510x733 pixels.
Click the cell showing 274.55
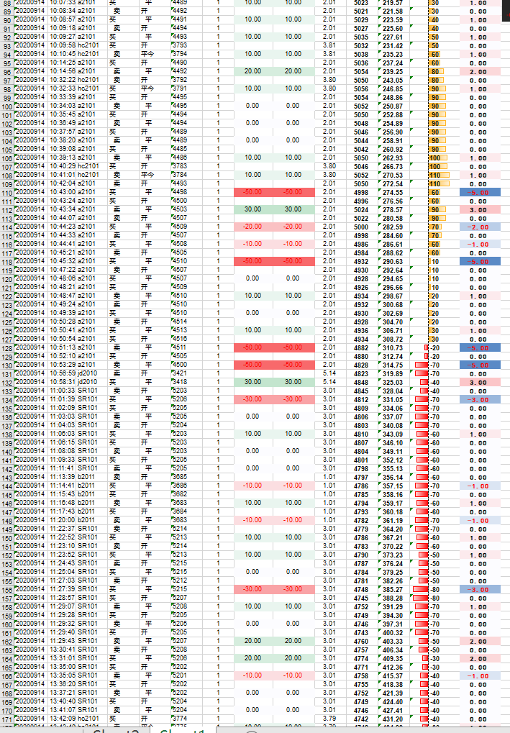(x=393, y=192)
